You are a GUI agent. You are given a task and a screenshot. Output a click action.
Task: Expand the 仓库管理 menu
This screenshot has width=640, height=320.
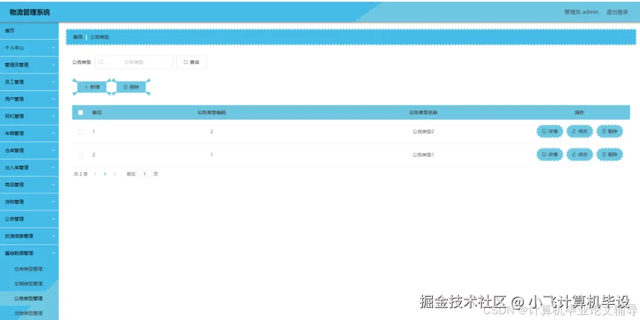[29, 150]
